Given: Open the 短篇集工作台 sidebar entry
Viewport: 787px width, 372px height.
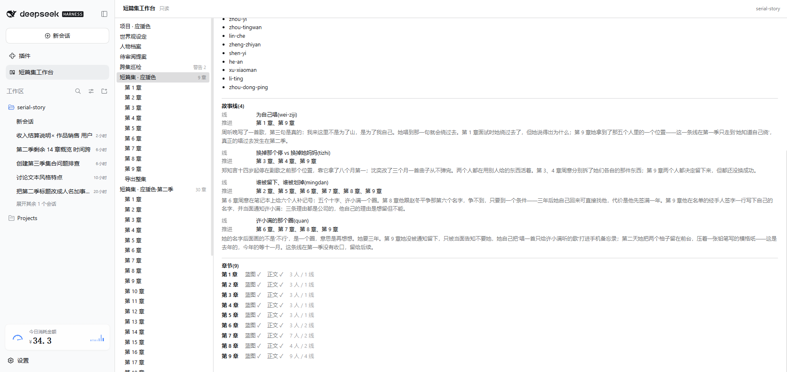Looking at the screenshot, I should point(57,72).
